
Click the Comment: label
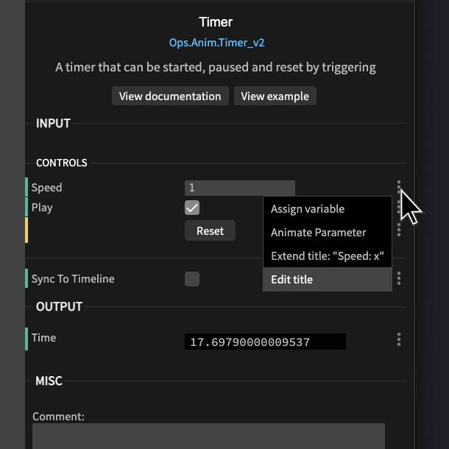click(58, 417)
